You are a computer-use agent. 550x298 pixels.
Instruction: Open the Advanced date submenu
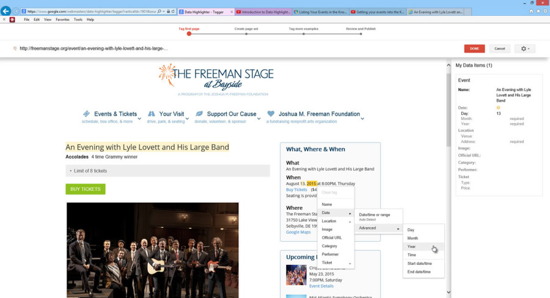point(379,228)
